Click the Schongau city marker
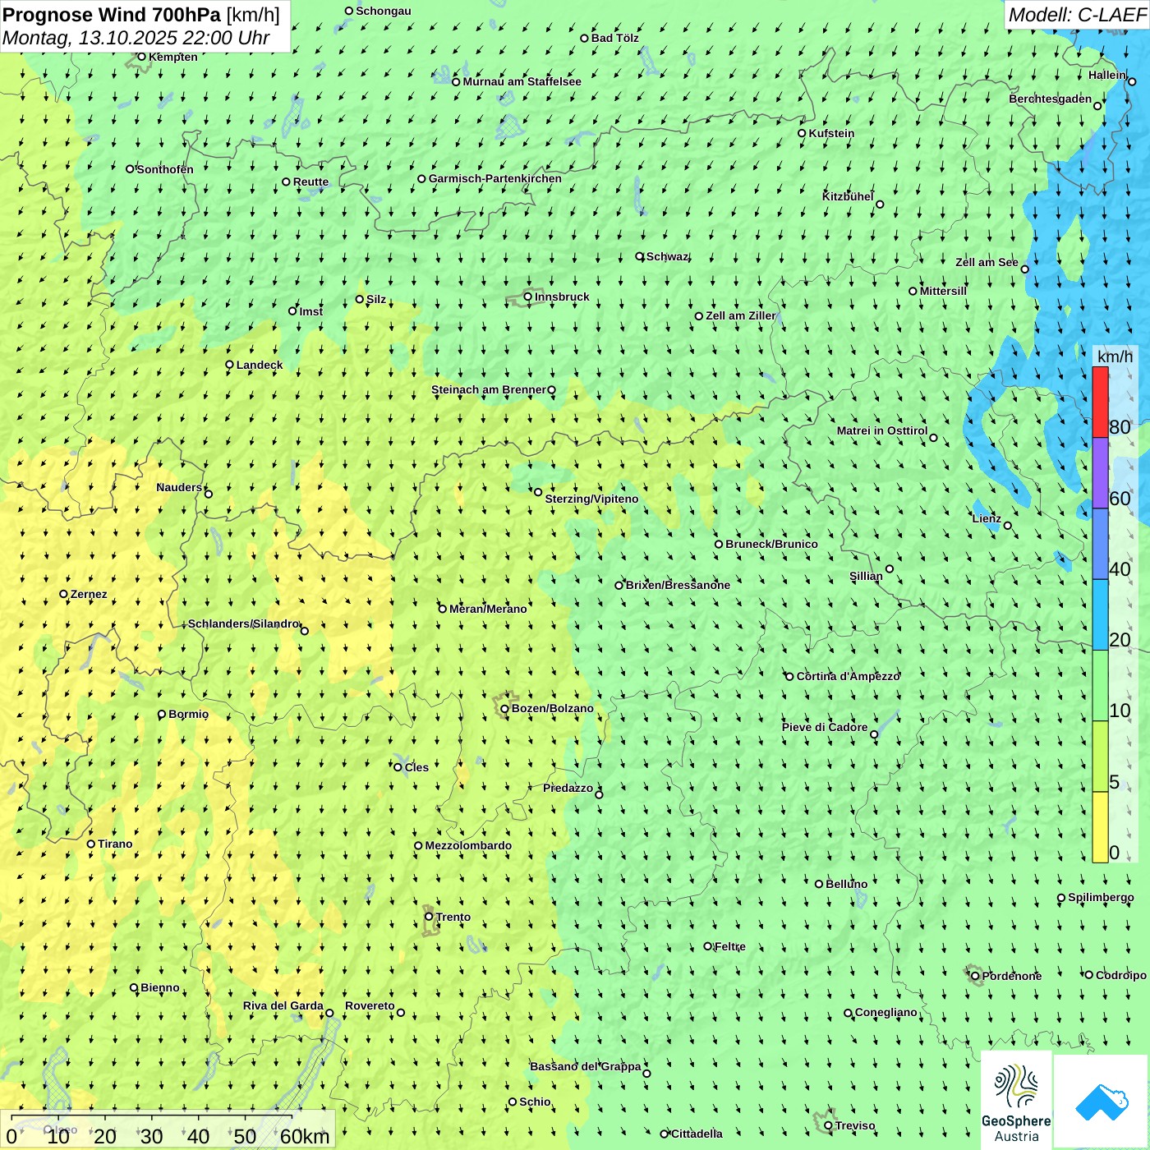 pos(349,11)
